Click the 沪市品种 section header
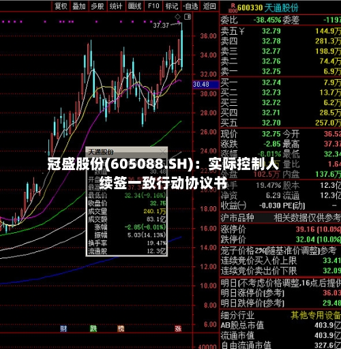The height and width of the screenshot is (349, 341). coord(237,218)
